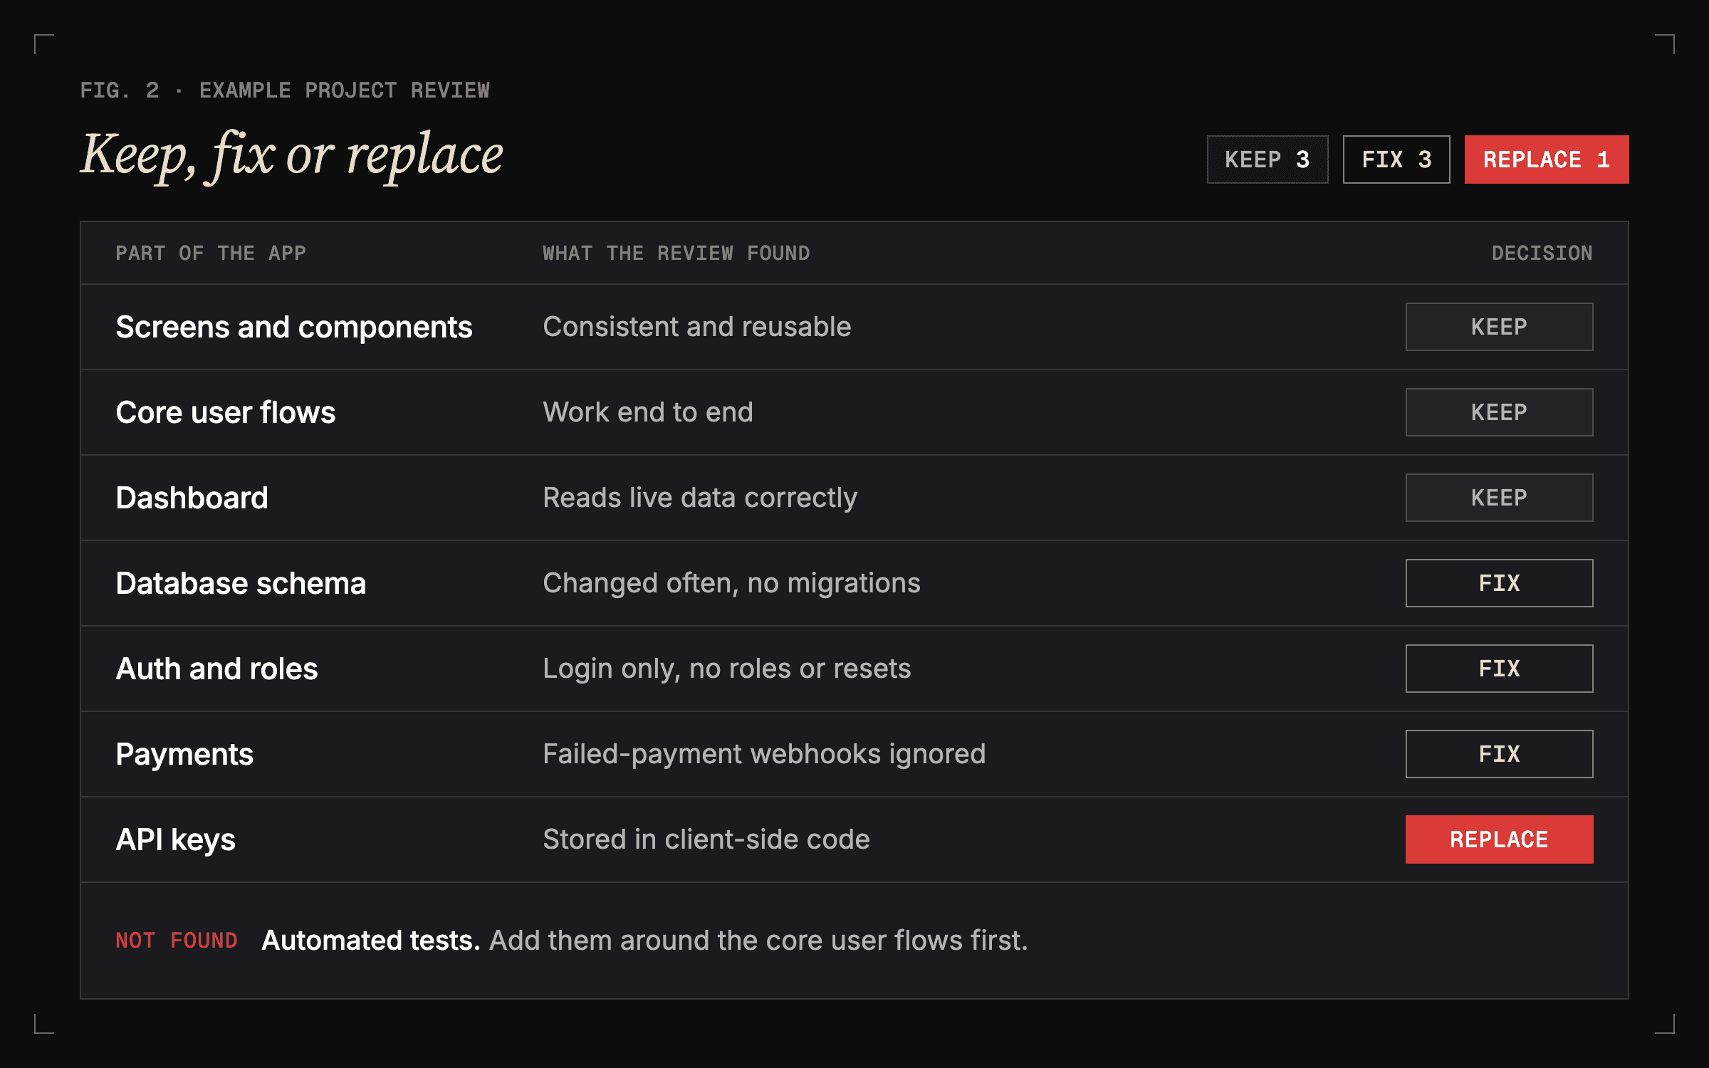This screenshot has width=1709, height=1068.
Task: Click 'Add them around the core user flows first.'
Action: click(758, 941)
